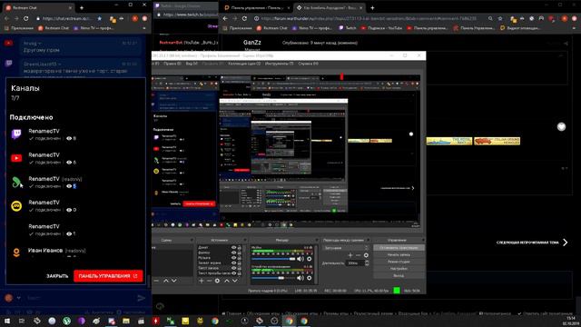Screen dimensions: 581x327
Task: Adjust Mic/Aux volume slider
Action: (x=274, y=259)
